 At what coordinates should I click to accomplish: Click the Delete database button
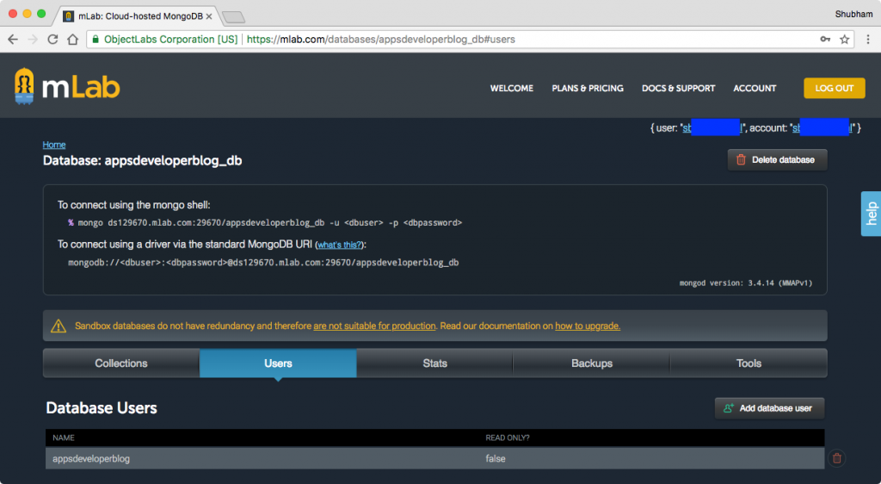tap(777, 159)
